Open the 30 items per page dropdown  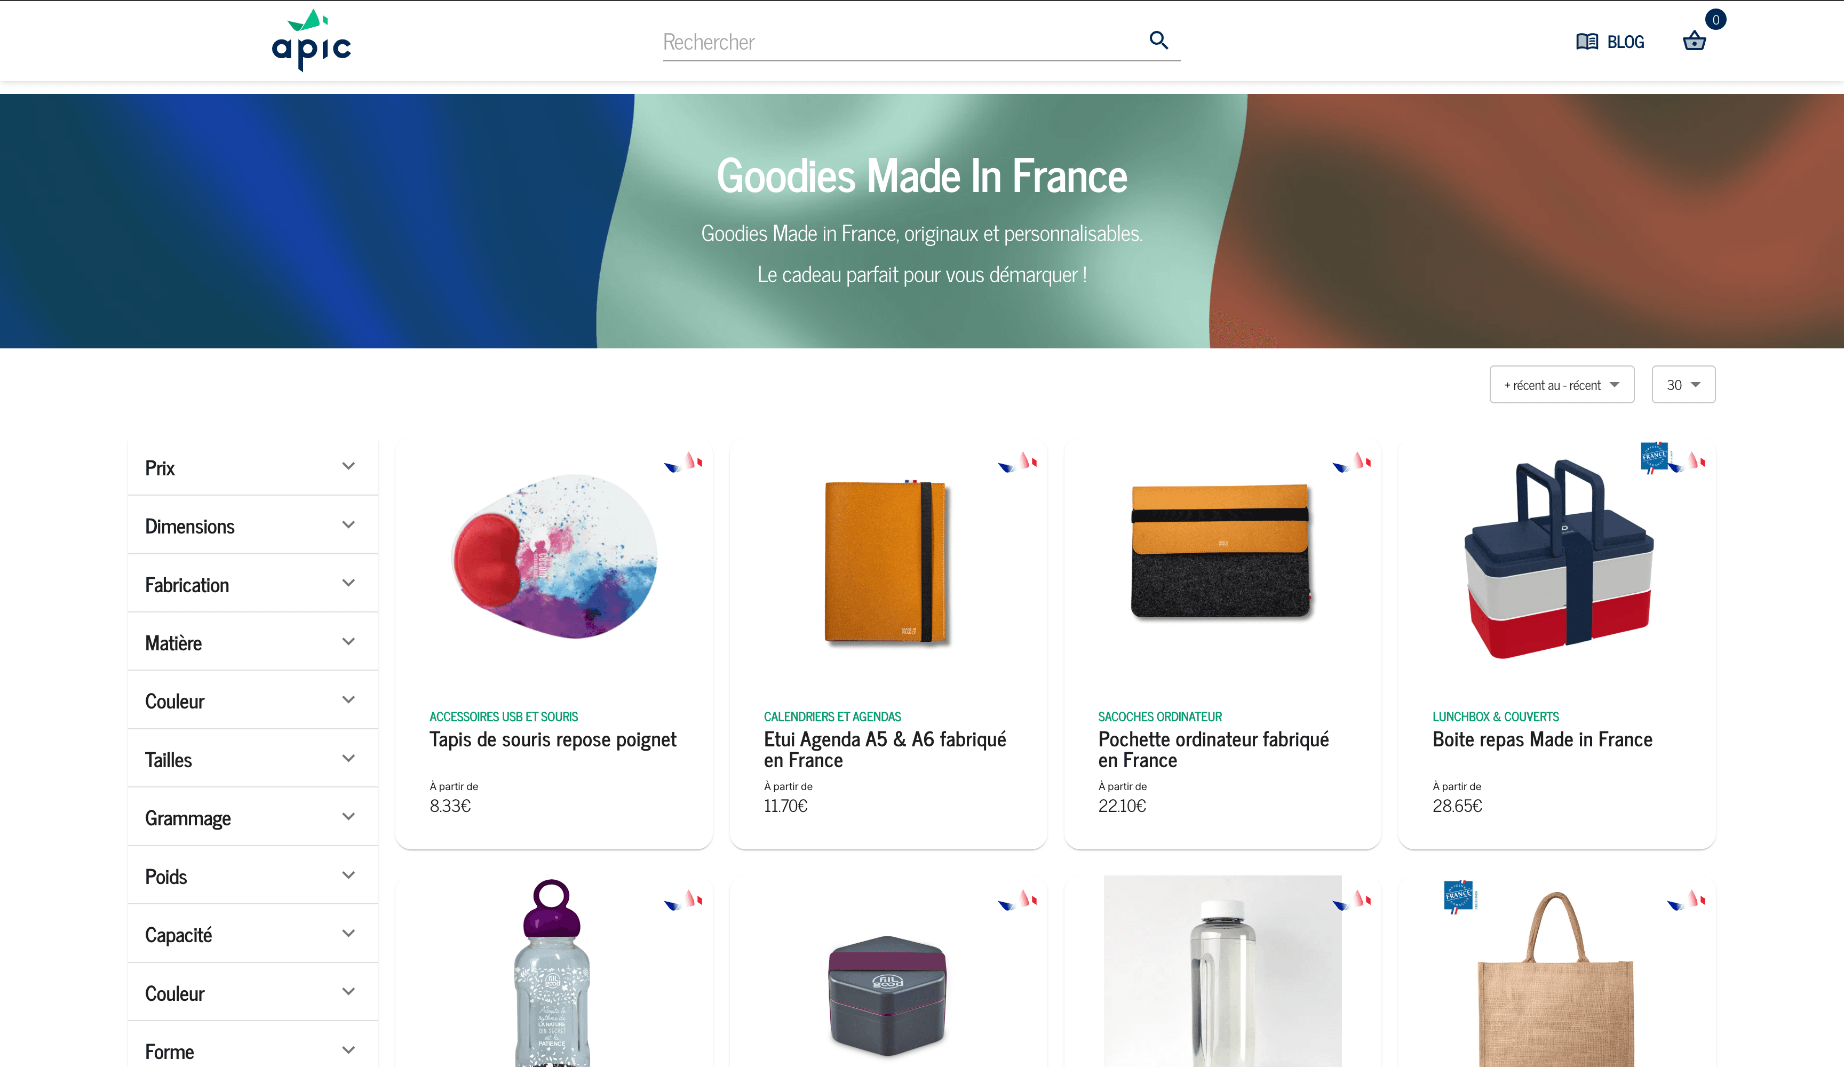click(x=1682, y=385)
